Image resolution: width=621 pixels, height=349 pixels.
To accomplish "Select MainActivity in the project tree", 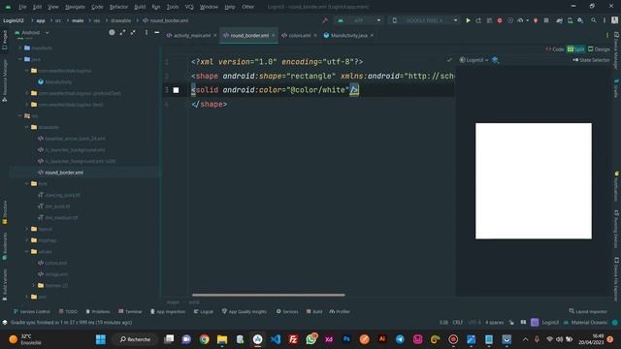I will click(x=58, y=81).
